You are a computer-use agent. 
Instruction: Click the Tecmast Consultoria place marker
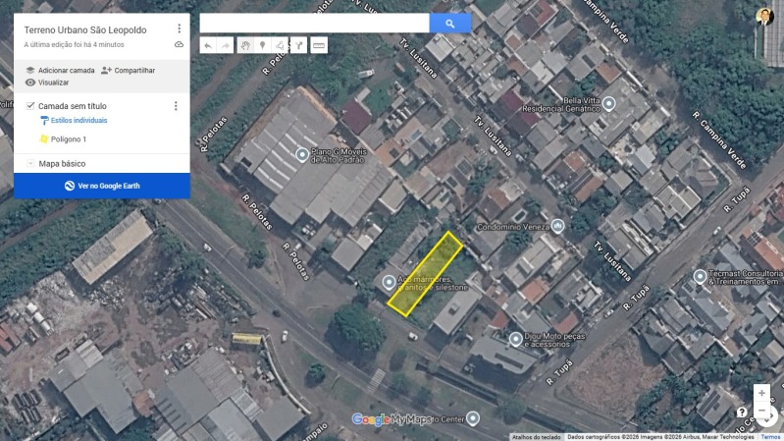(x=700, y=276)
